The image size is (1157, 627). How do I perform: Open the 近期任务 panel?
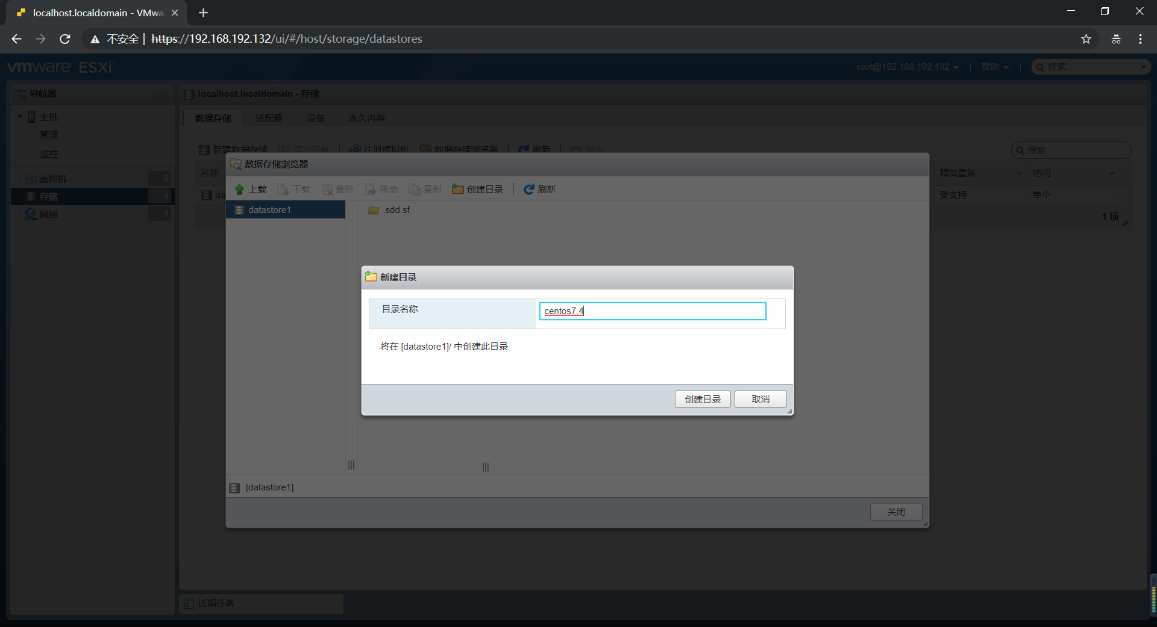coord(261,604)
